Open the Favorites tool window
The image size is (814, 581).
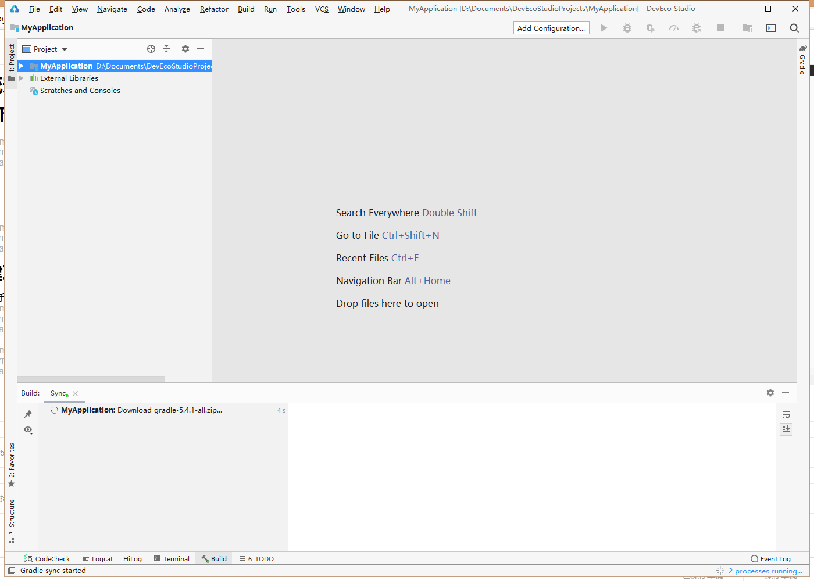[x=11, y=465]
